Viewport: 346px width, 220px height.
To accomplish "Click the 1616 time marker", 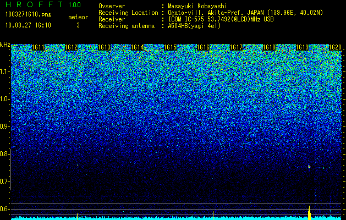I will 203,47.
